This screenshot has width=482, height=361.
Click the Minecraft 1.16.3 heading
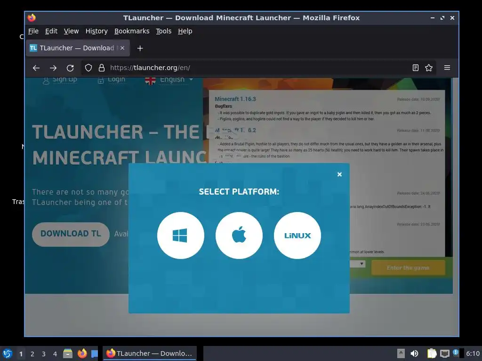(235, 99)
